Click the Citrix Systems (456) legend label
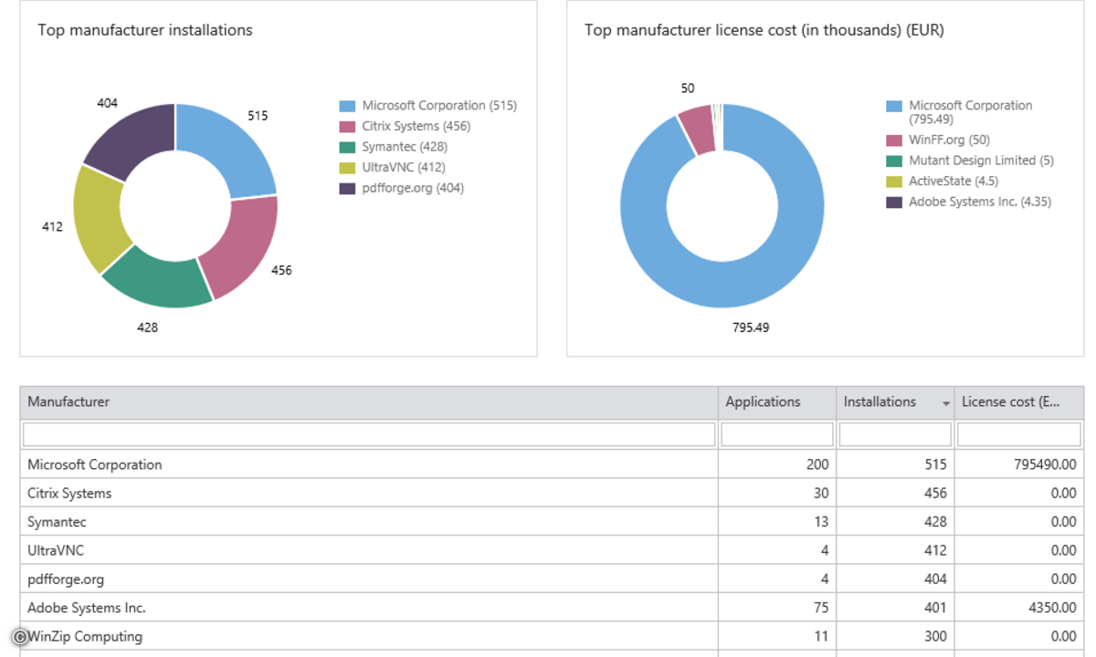This screenshot has height=657, width=1096. click(416, 127)
